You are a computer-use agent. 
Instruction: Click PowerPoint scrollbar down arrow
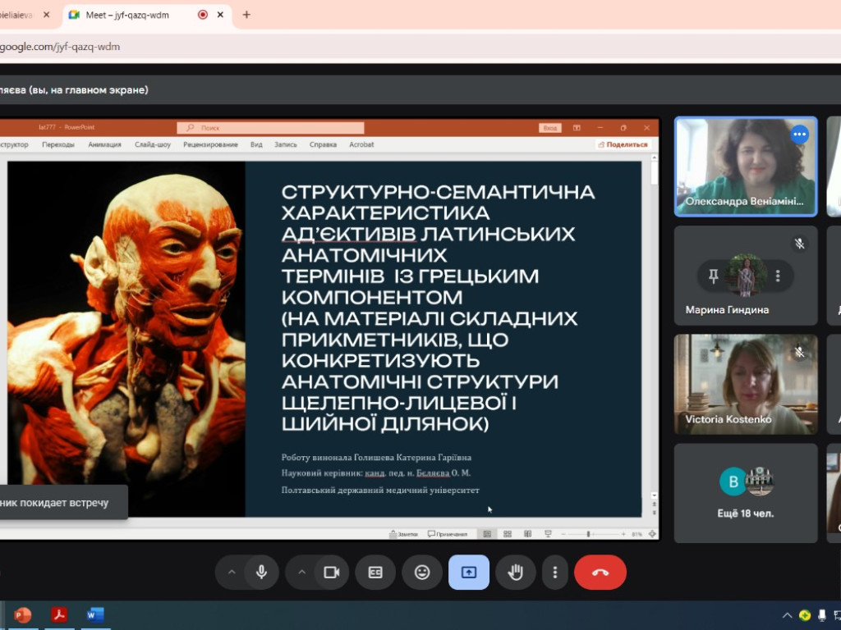(654, 495)
